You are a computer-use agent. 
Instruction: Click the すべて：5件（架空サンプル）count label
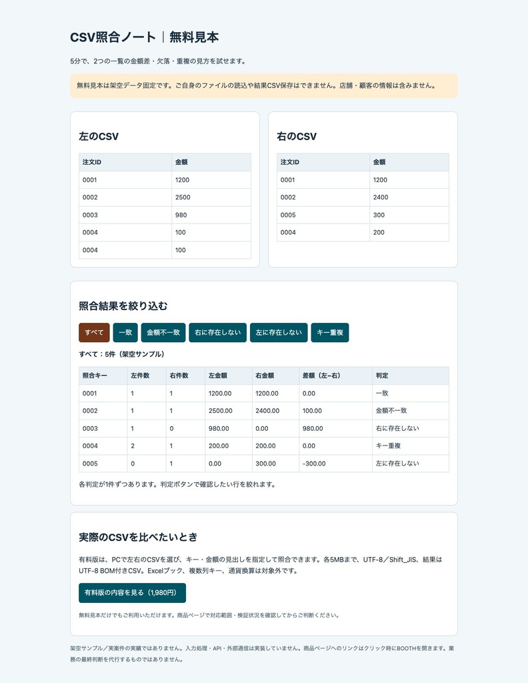tap(121, 354)
